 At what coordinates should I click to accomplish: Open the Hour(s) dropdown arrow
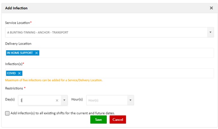[x=131, y=100]
